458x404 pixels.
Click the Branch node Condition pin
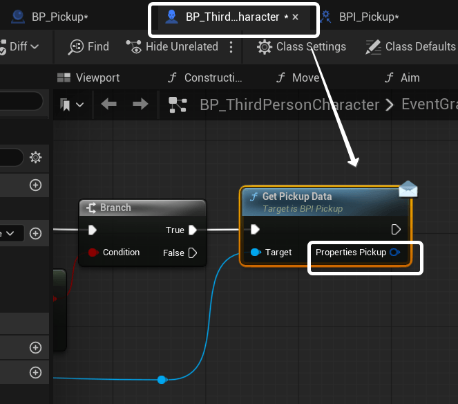point(93,252)
